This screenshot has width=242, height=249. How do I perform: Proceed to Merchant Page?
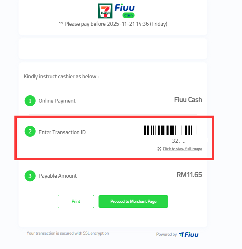[x=133, y=201]
